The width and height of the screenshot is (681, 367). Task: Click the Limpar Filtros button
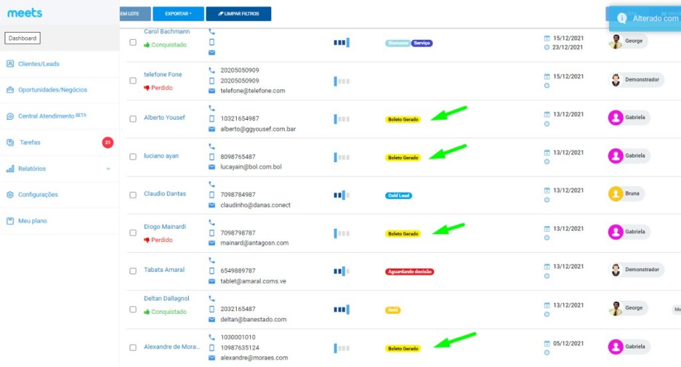239,13
